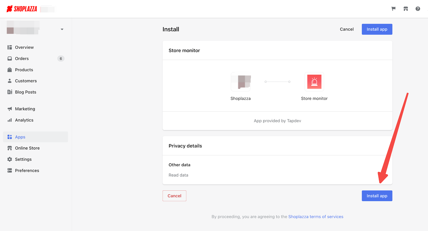Open the help question mark icon
Screen dimensions: 428x231
418,9
